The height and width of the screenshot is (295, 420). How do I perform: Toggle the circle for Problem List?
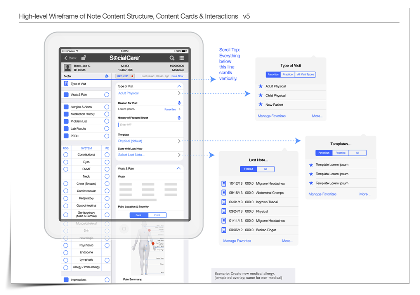(107, 121)
